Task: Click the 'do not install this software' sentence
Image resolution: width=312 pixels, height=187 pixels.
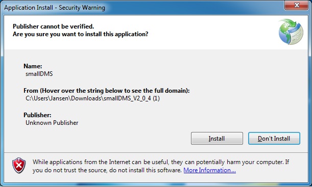Action: click(145, 170)
